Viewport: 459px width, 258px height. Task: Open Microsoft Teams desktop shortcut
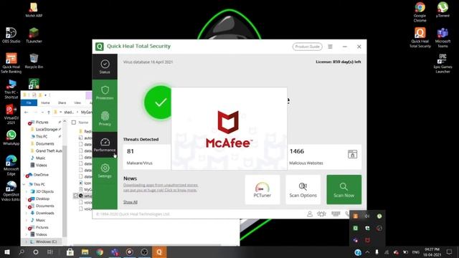click(443, 37)
